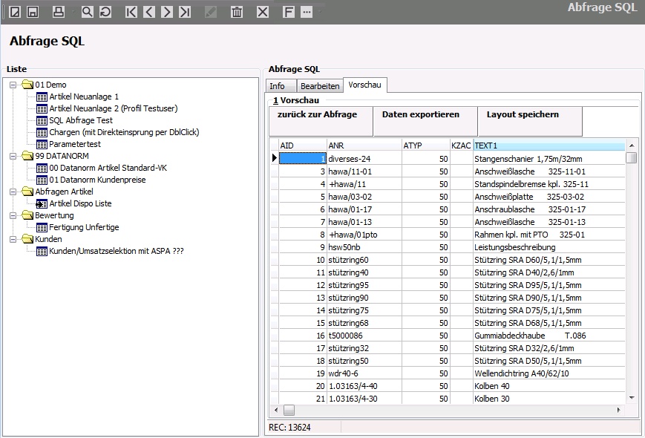Click the vertical scrollbar down arrow
The width and height of the screenshot is (645, 438).
(x=632, y=398)
